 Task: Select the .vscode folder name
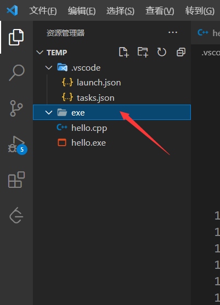point(86,68)
